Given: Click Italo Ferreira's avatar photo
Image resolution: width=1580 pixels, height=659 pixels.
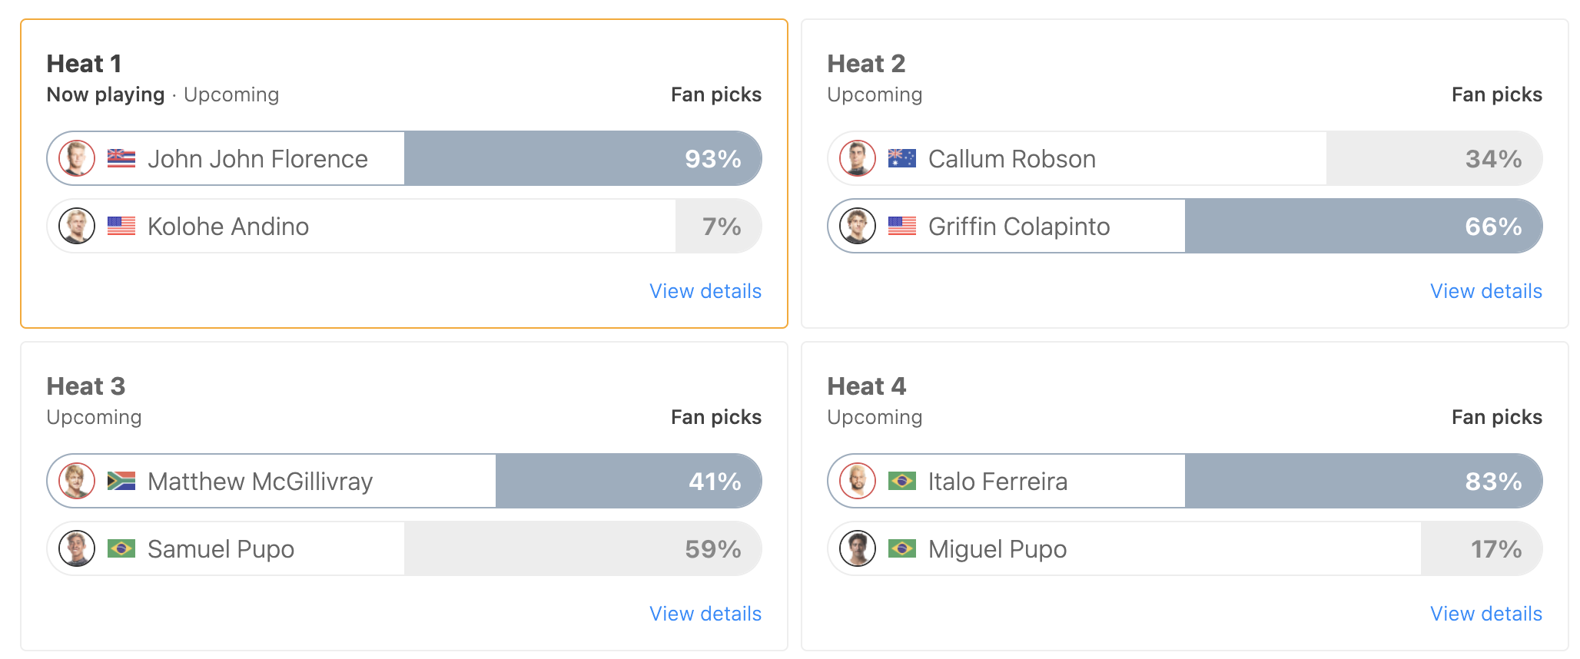Looking at the screenshot, I should click(858, 481).
